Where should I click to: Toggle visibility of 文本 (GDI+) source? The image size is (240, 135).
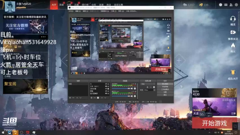(106, 86)
